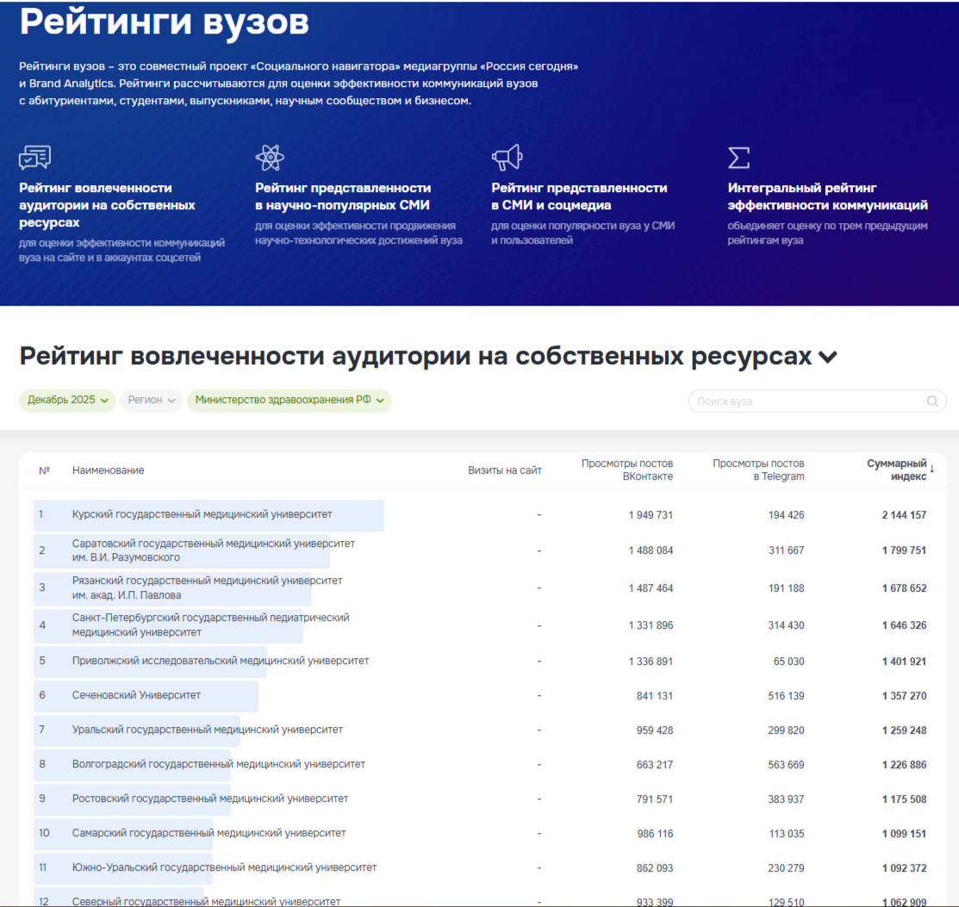The height and width of the screenshot is (907, 959).
Task: Open the Декабрь 2025 period dropdown
Action: [x=67, y=401]
